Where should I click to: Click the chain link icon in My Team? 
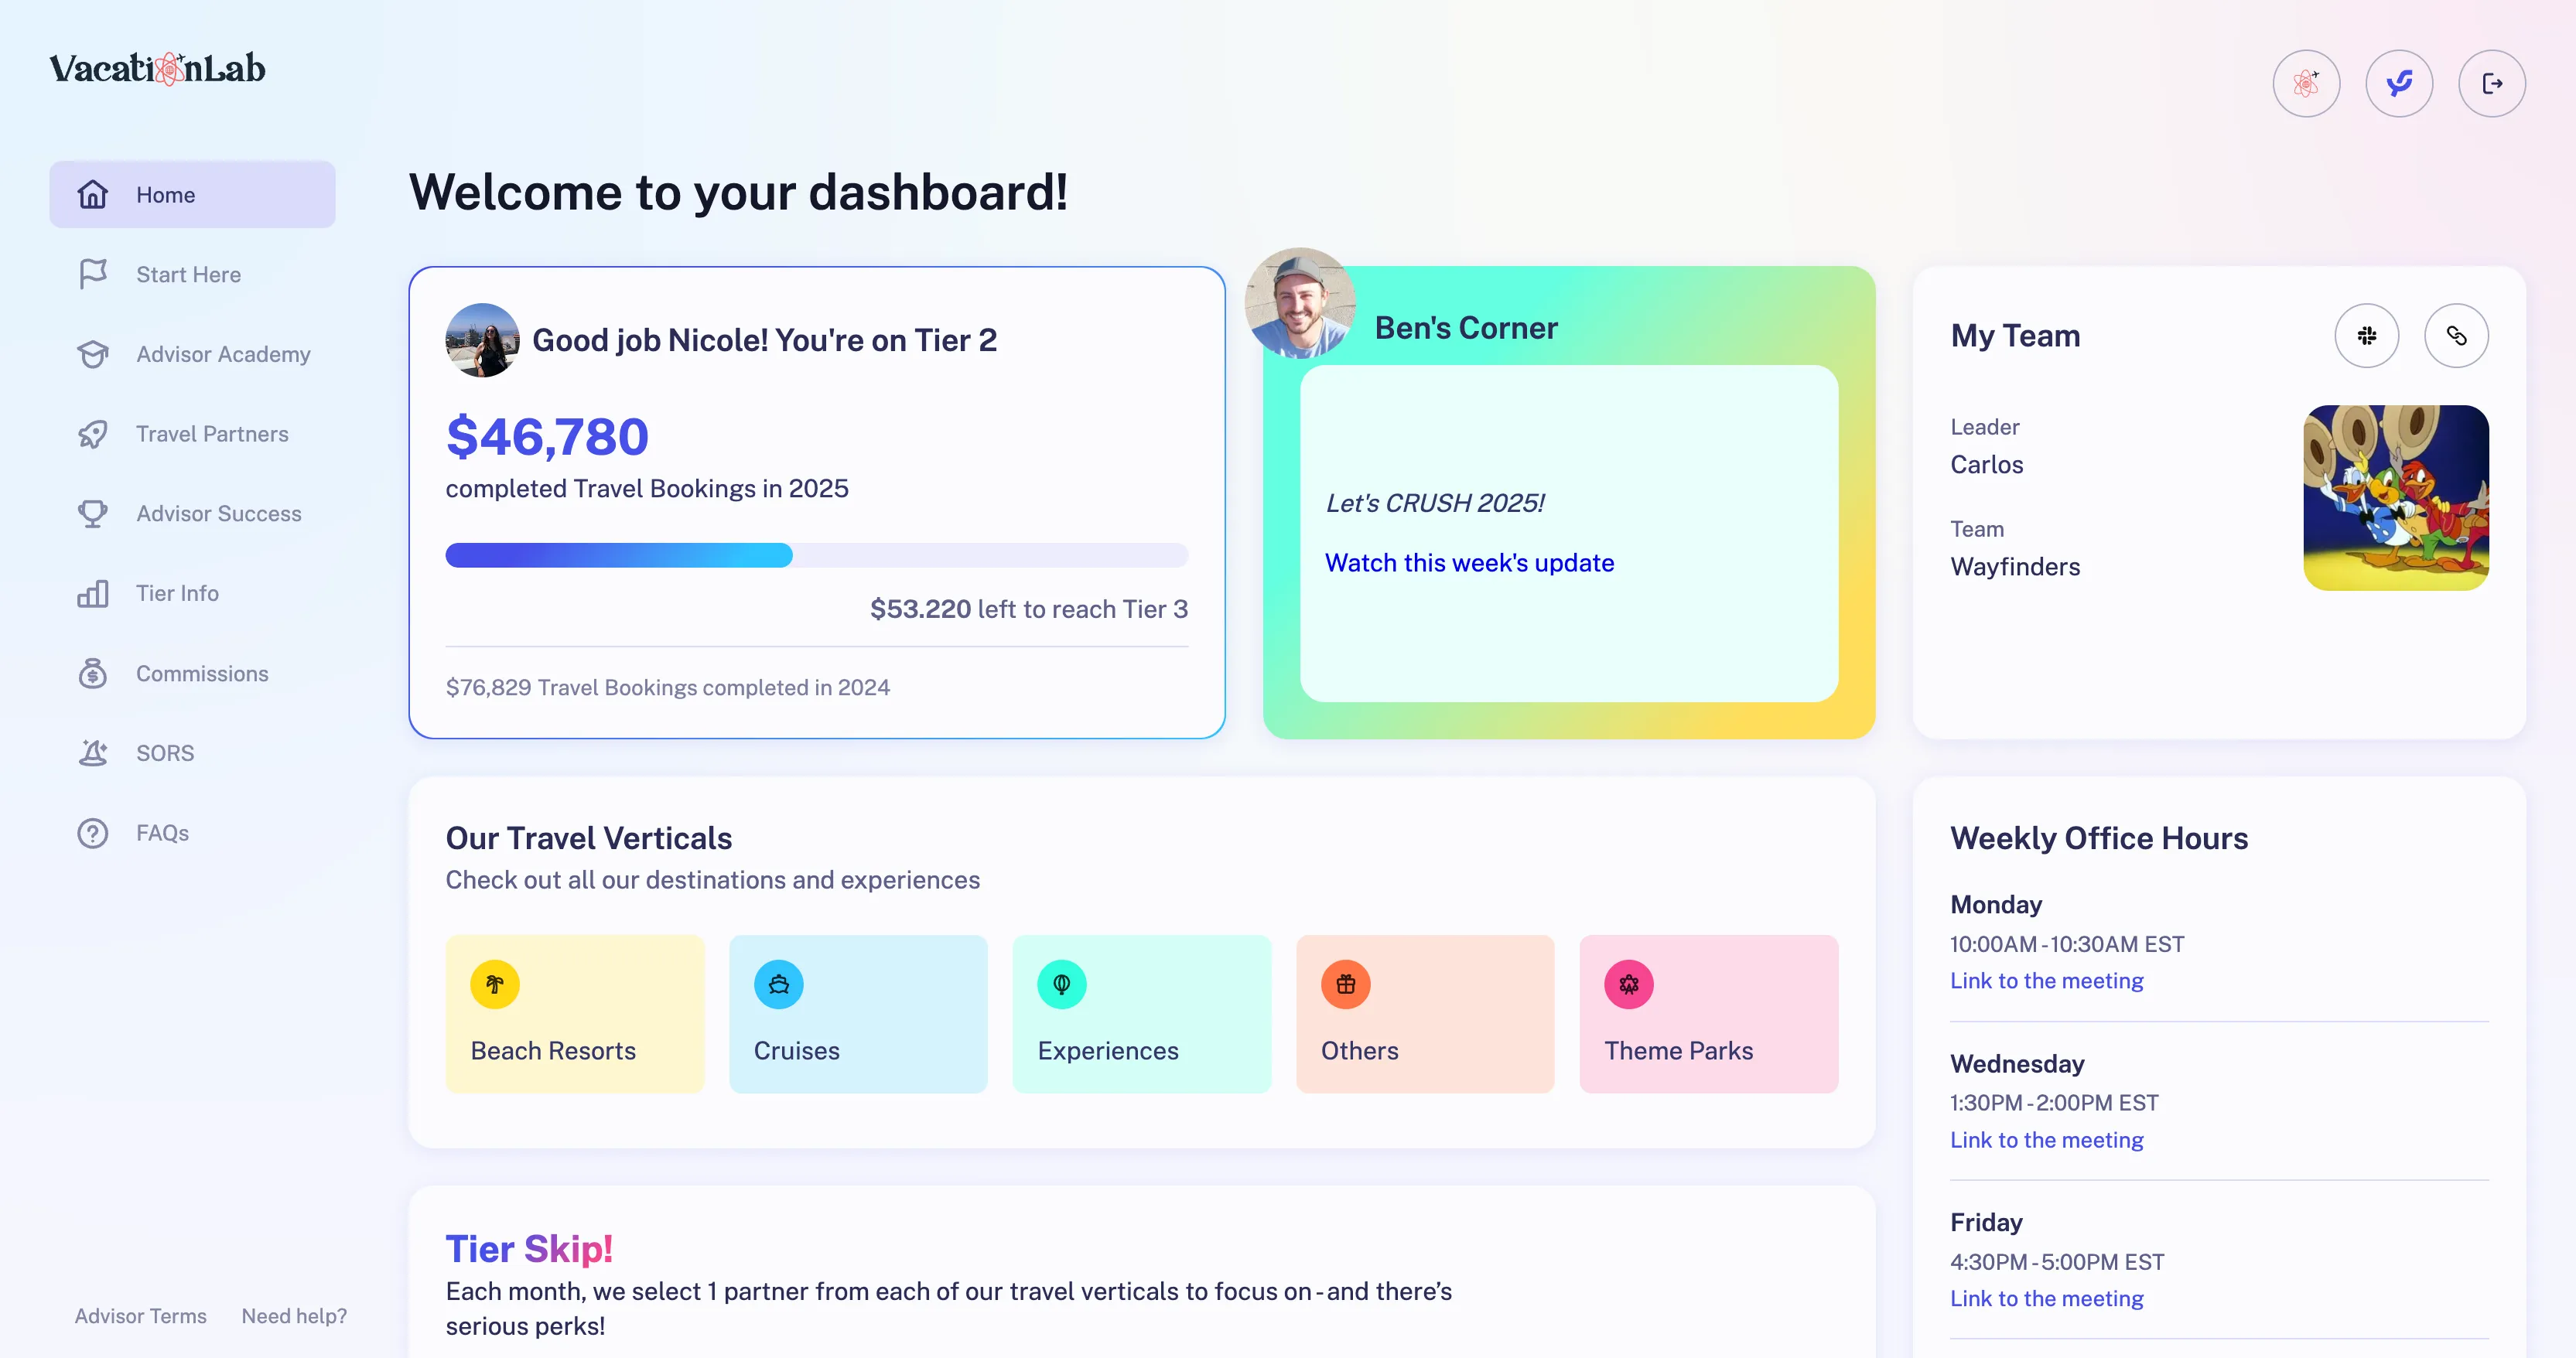coord(2455,336)
